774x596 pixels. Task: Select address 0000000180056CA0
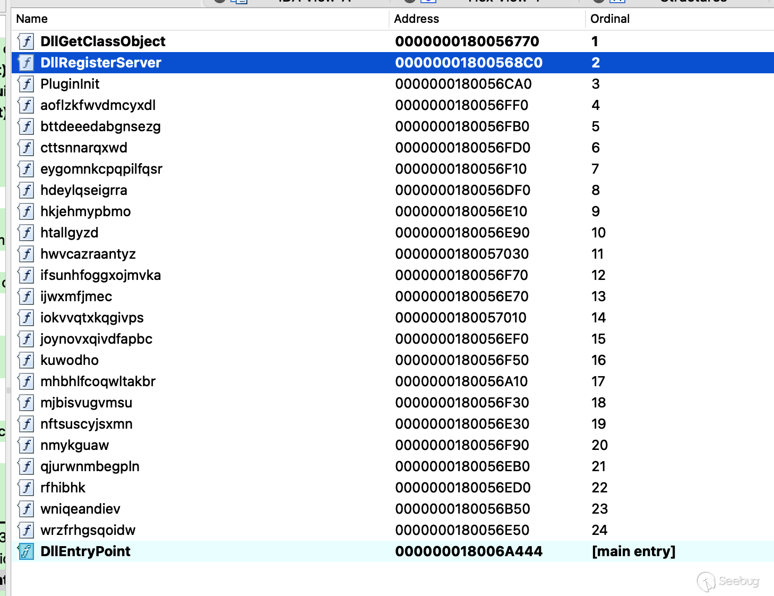tap(463, 83)
